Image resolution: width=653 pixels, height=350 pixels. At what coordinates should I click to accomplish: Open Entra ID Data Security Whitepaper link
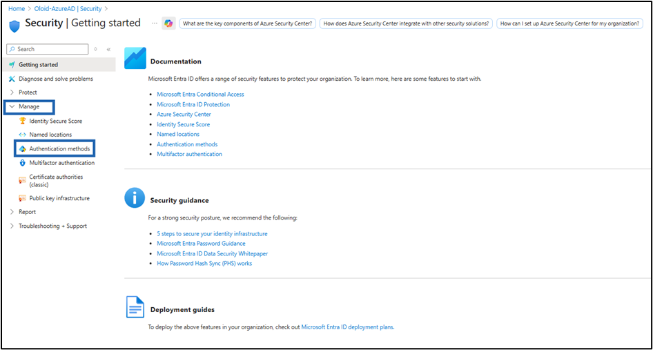click(213, 253)
